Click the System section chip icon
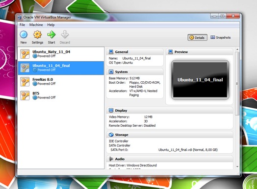The width and height of the screenshot is (257, 189). tap(111, 71)
